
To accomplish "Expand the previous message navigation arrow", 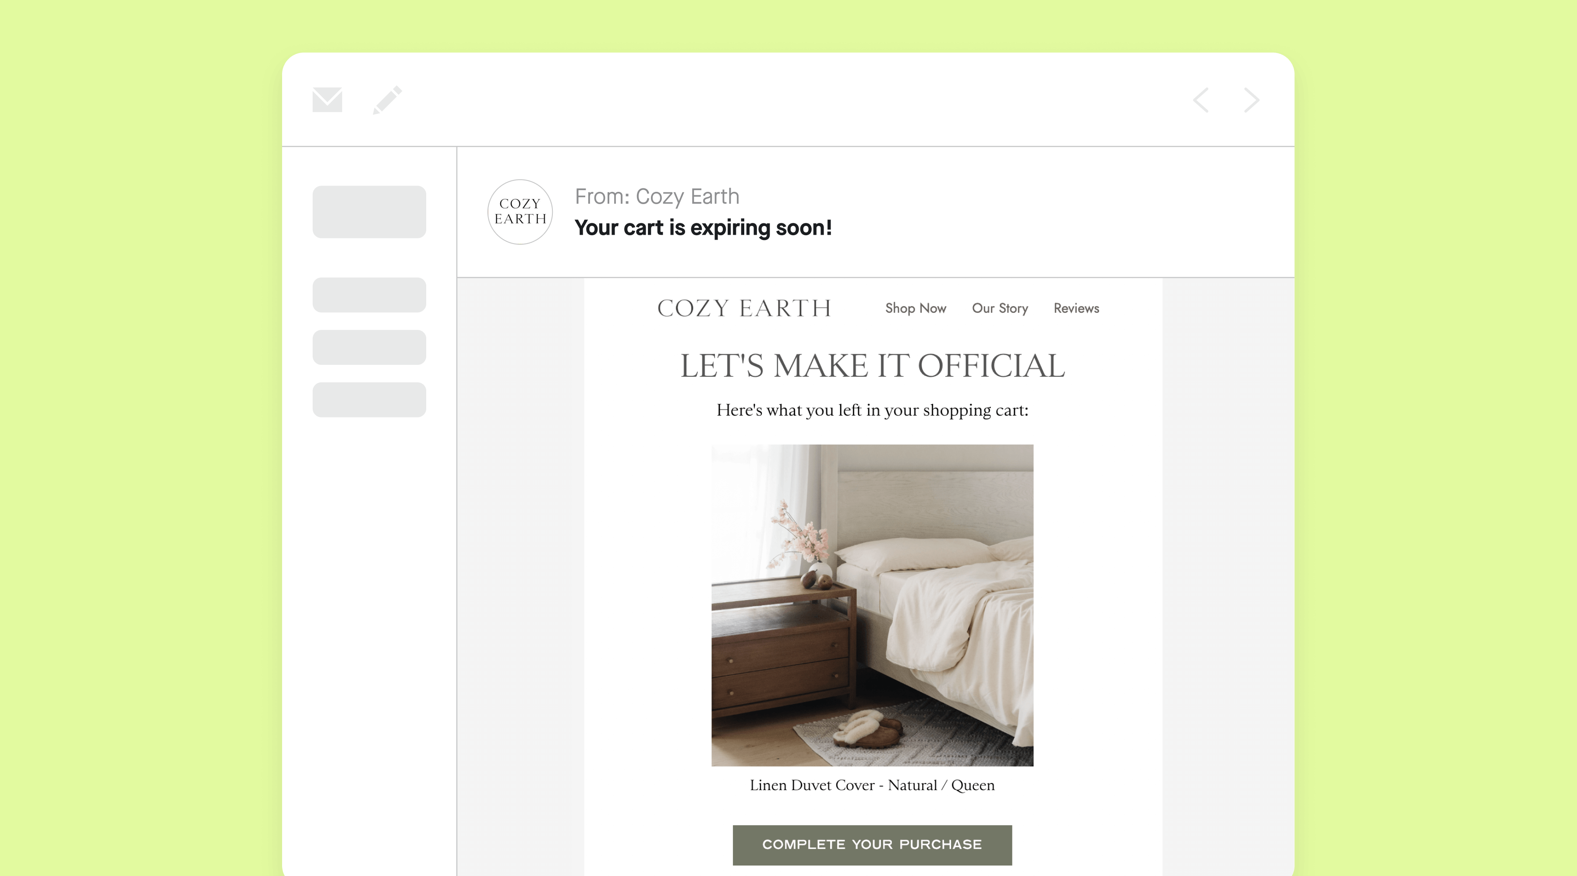I will (1201, 100).
